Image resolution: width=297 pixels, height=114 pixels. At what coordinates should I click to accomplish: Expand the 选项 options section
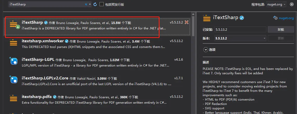206,50
